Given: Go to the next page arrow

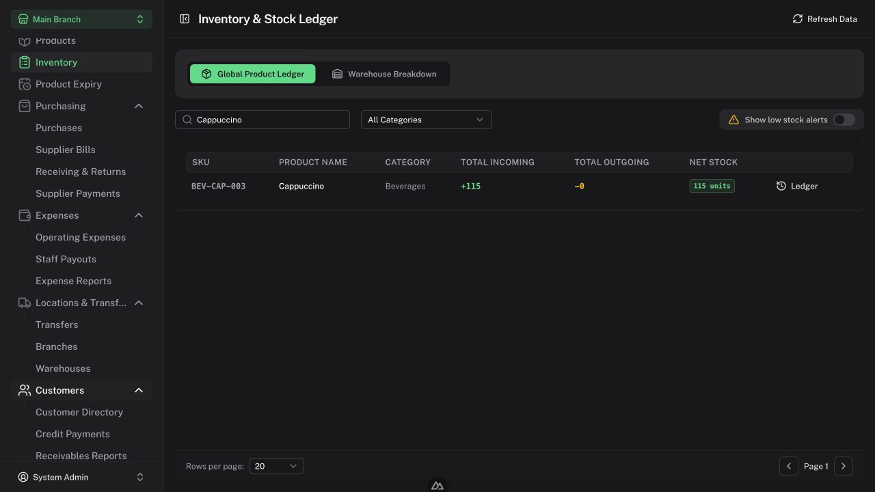Looking at the screenshot, I should tap(844, 466).
